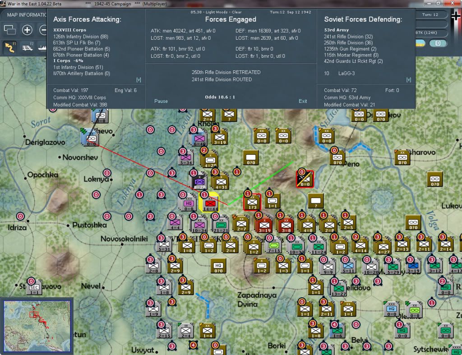Select the SEC 1=1 security unit
Viewport: 462px width, 355px height.
[x=34, y=287]
